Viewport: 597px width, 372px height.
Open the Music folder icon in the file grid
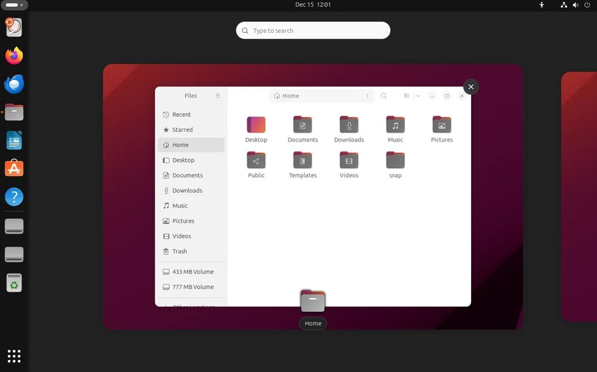(x=395, y=125)
